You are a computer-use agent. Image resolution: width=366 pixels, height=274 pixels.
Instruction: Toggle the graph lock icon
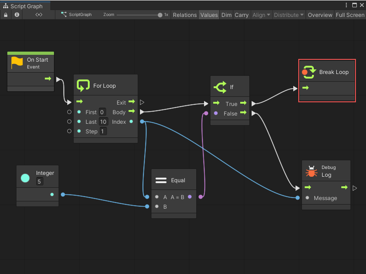pyautogui.click(x=6, y=15)
